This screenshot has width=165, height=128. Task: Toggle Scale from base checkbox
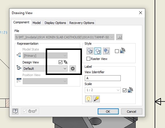tap(124, 90)
